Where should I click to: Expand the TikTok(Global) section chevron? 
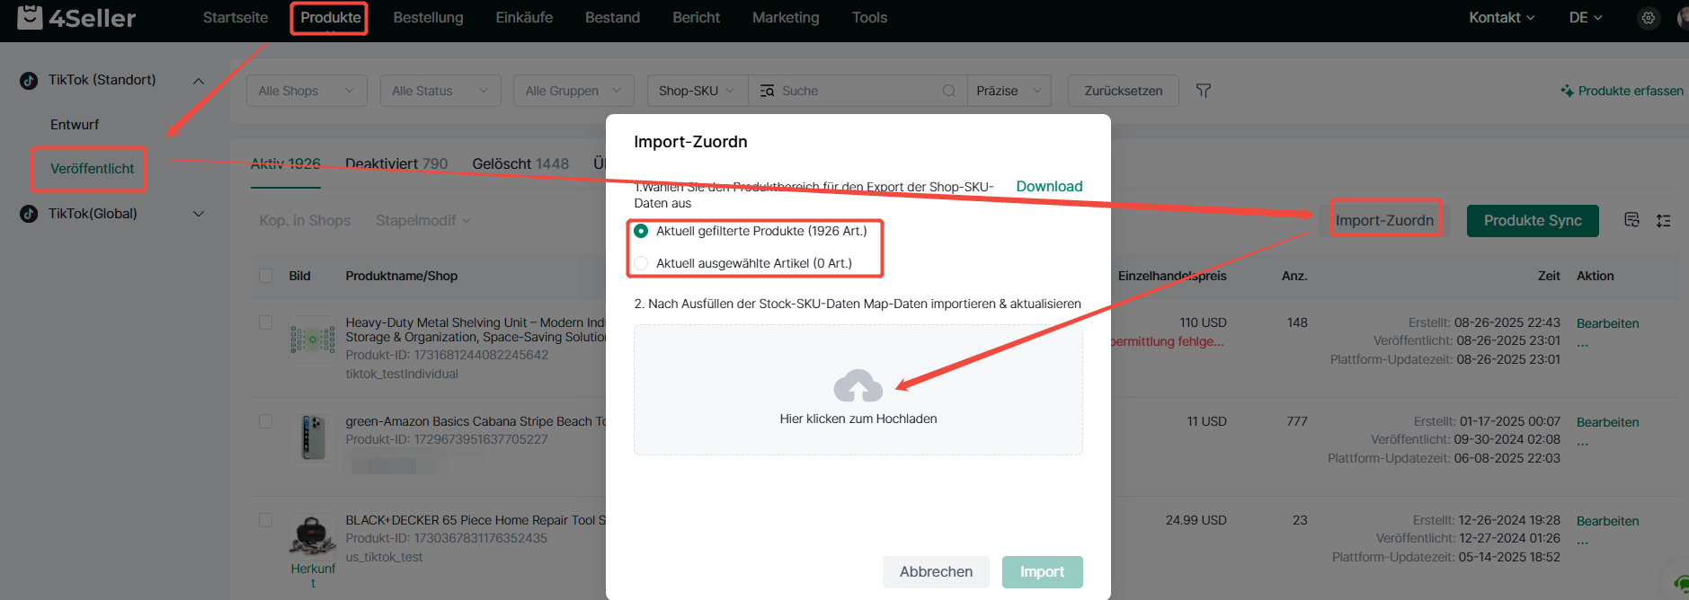(199, 214)
